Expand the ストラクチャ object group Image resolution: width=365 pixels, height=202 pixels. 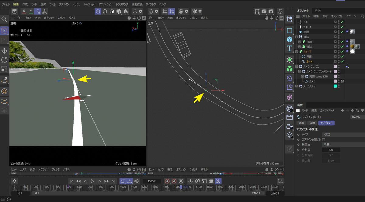click(297, 86)
